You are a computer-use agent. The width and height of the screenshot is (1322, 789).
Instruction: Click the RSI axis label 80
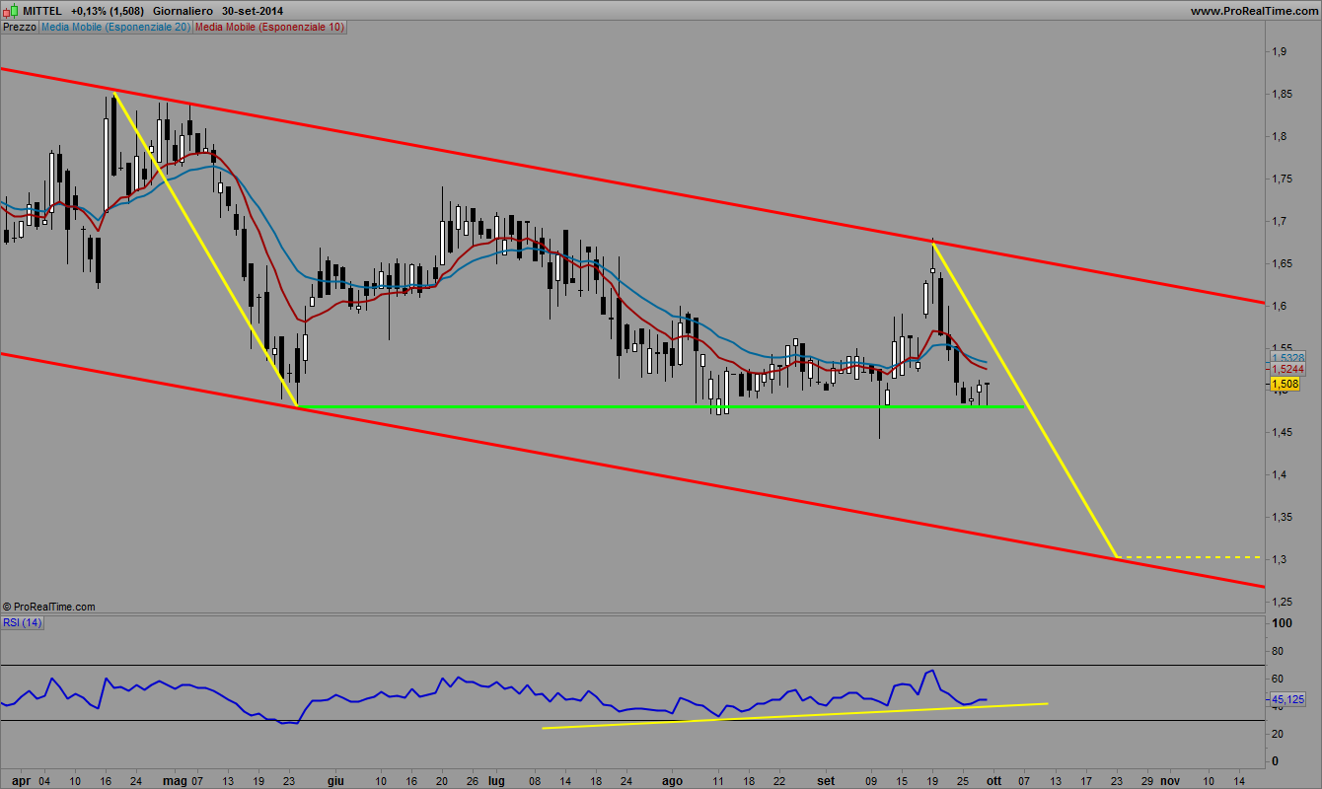pos(1279,651)
